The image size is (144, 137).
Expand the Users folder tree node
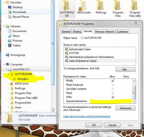[x=9, y=107]
